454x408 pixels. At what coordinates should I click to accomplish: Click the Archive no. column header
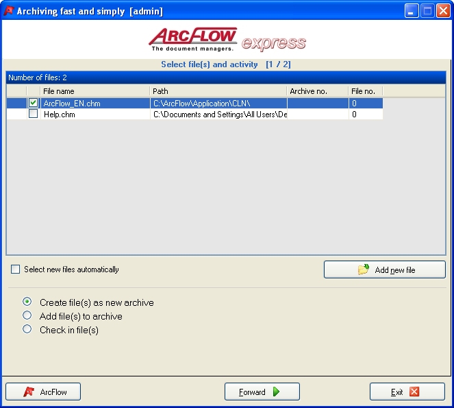pos(317,91)
